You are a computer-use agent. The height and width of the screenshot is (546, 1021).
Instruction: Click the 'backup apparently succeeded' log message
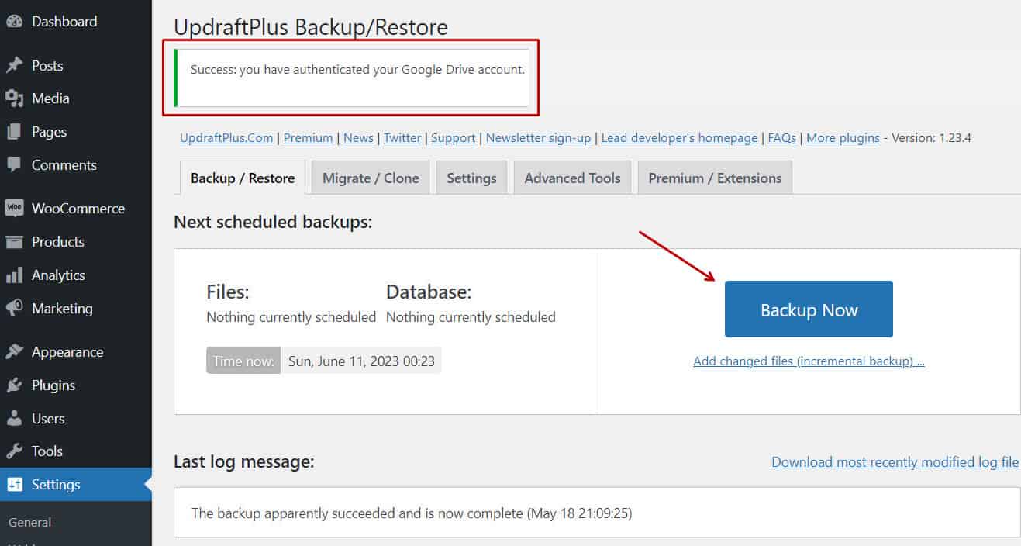pyautogui.click(x=412, y=513)
